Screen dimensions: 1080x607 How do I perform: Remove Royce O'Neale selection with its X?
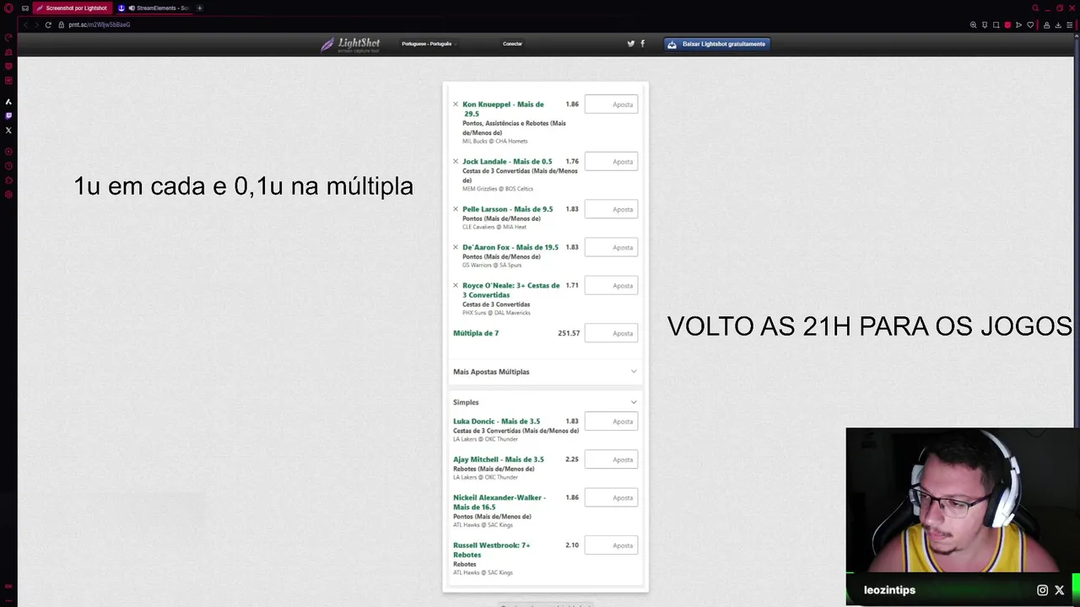(x=456, y=285)
